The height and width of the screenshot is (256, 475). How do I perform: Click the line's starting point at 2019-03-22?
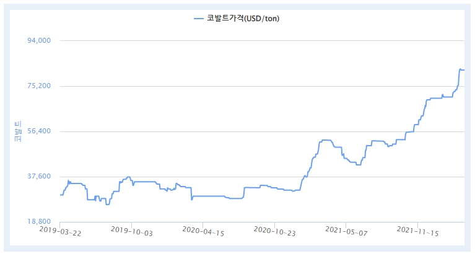60,195
